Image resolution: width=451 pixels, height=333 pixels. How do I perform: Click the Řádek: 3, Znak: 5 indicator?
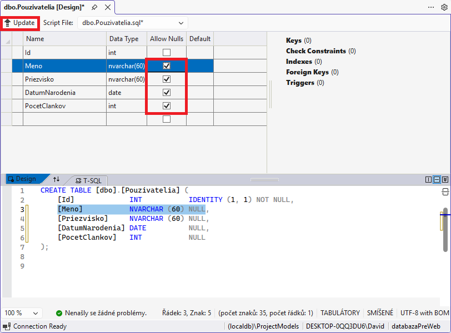click(x=187, y=313)
